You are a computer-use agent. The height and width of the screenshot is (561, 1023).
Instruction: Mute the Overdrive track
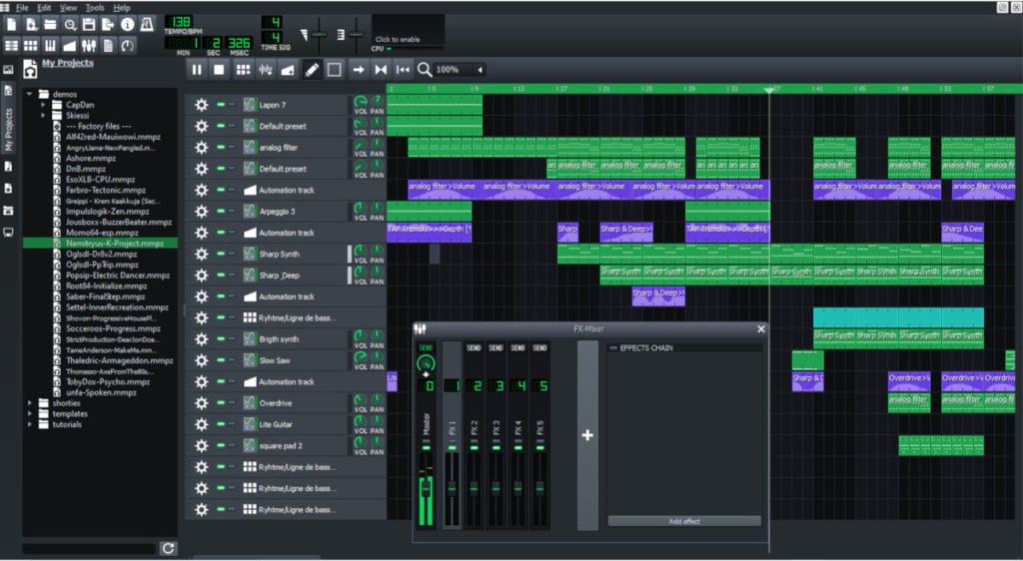(221, 403)
